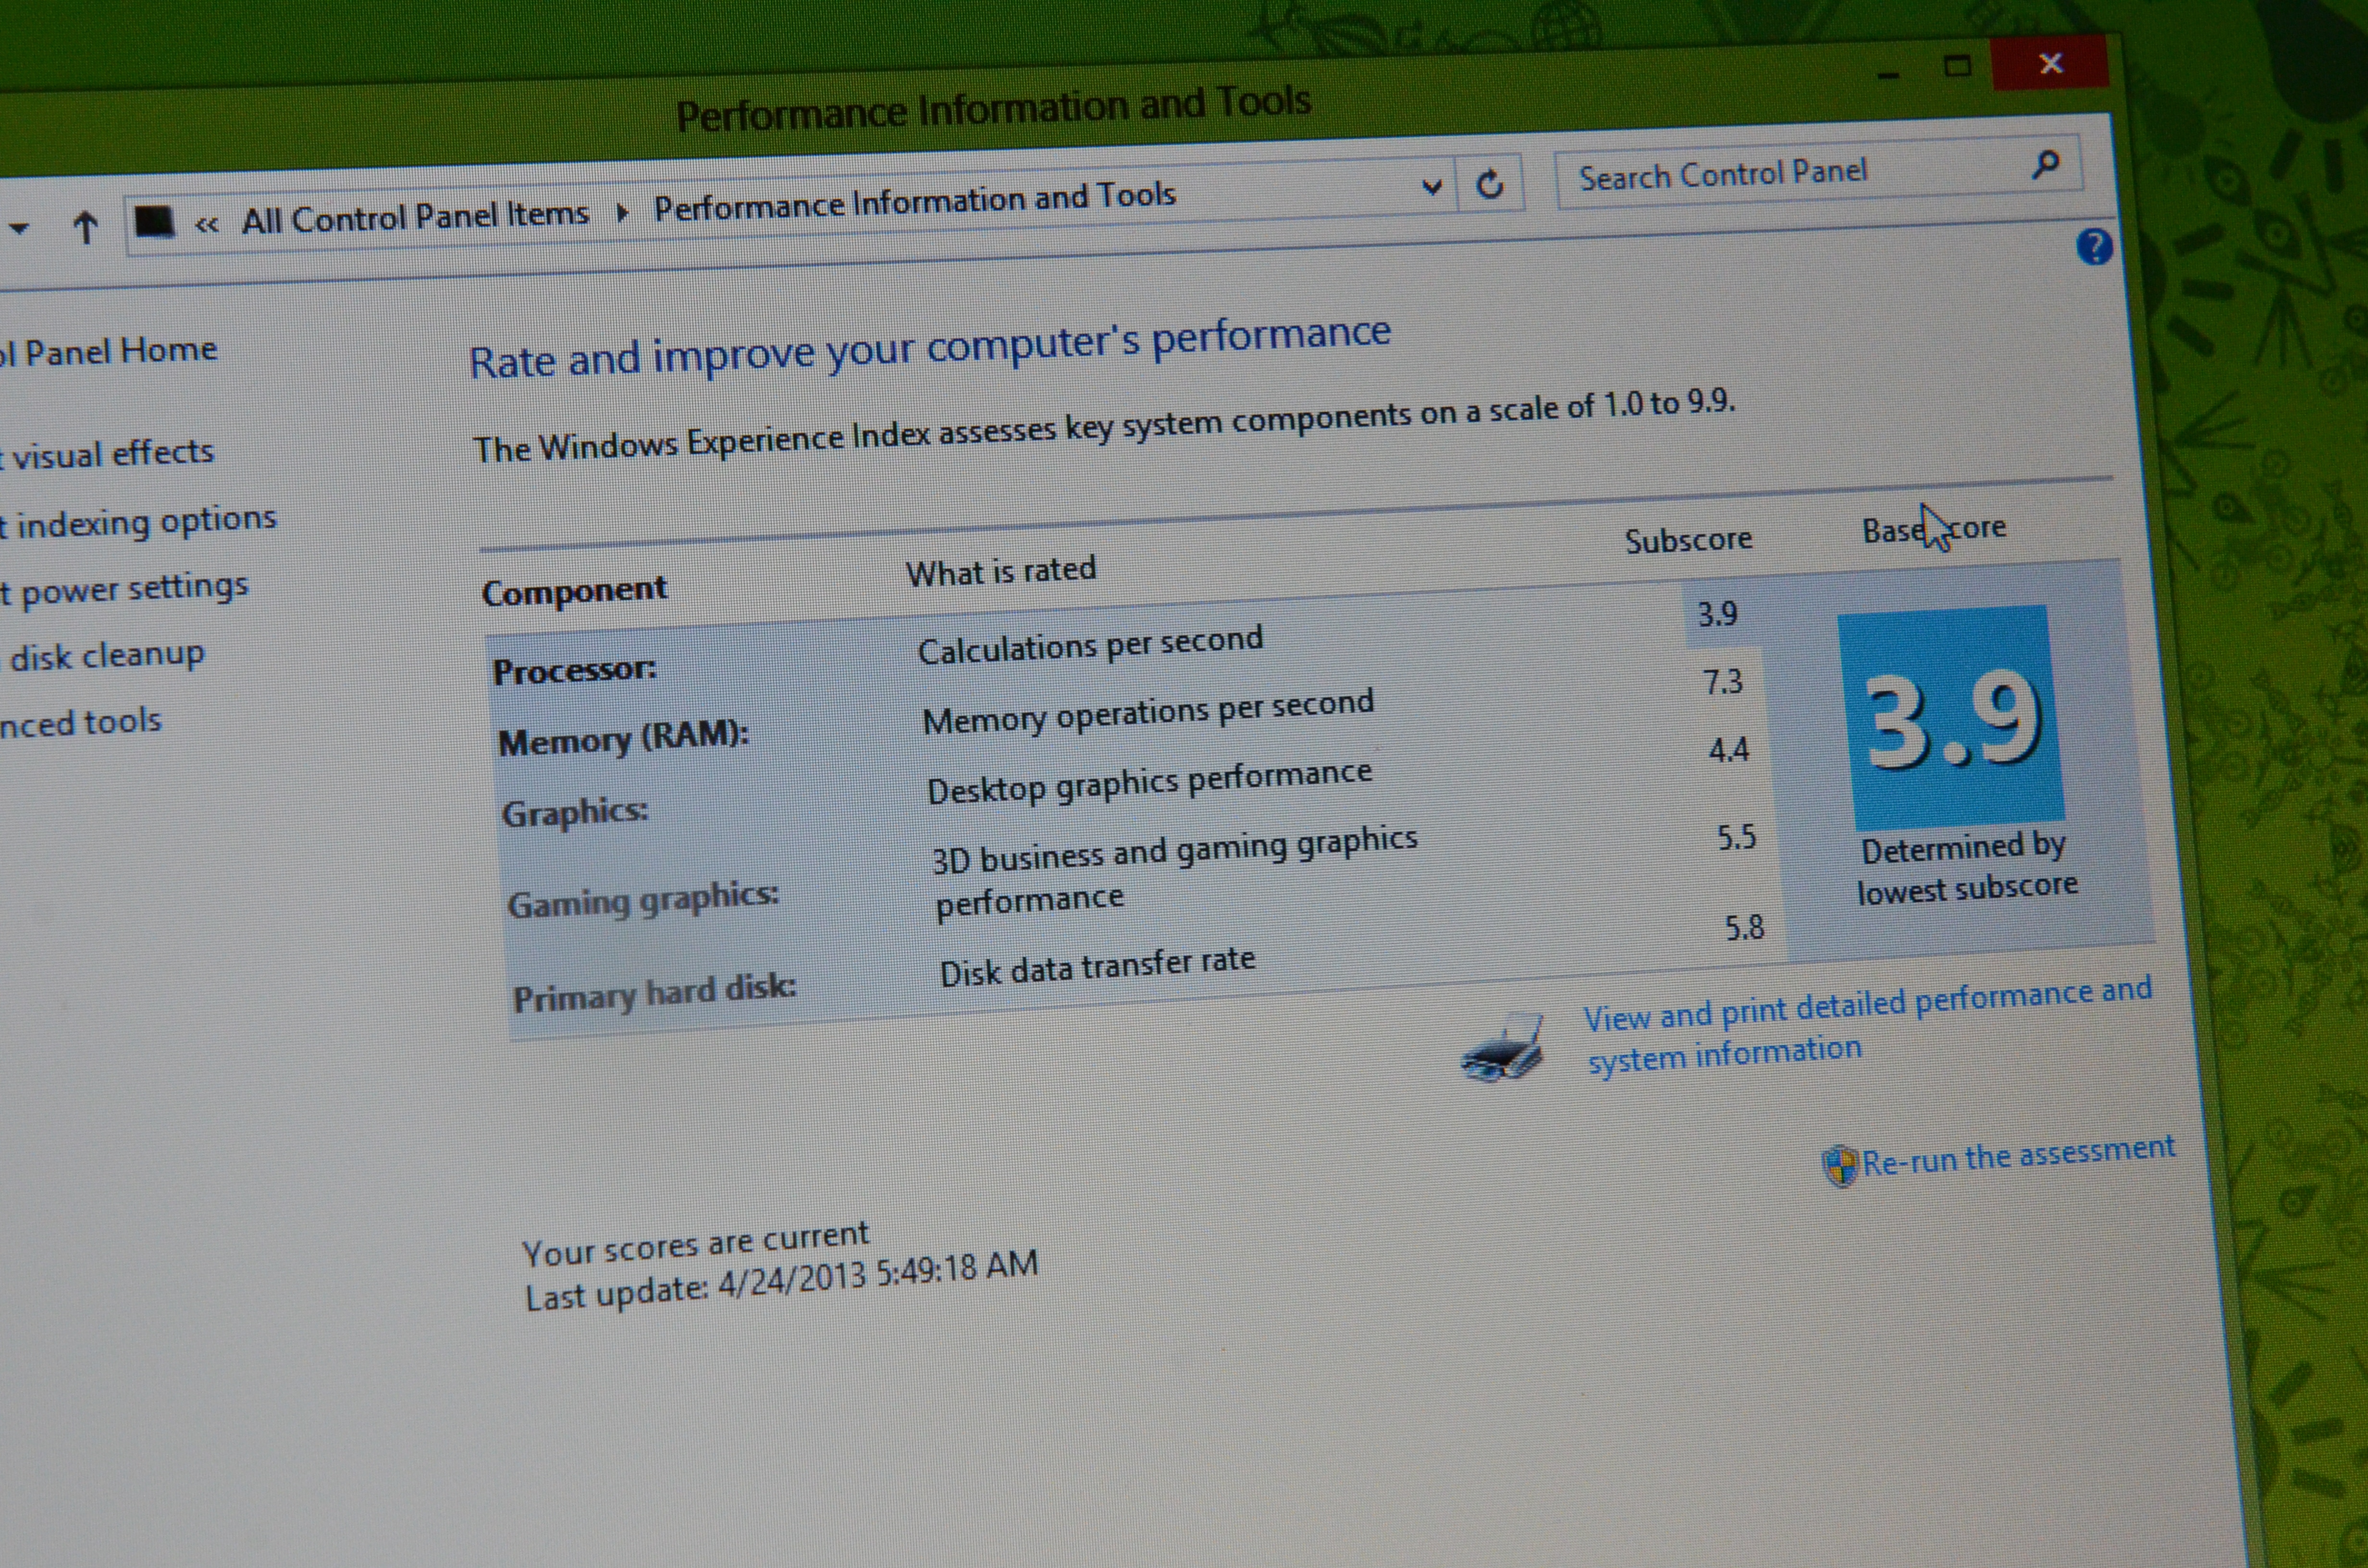Open View and print detailed performance link

(1866, 1005)
